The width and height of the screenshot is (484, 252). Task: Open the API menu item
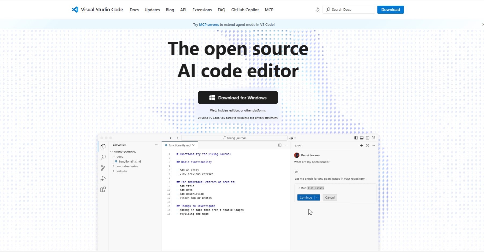[x=183, y=10]
